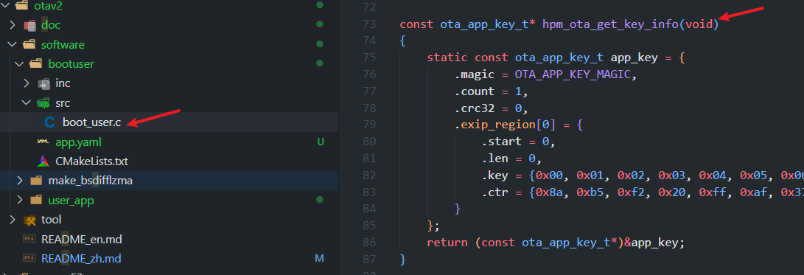Open boot_user.c in the explorer
This screenshot has width=804, height=275.
coord(92,122)
